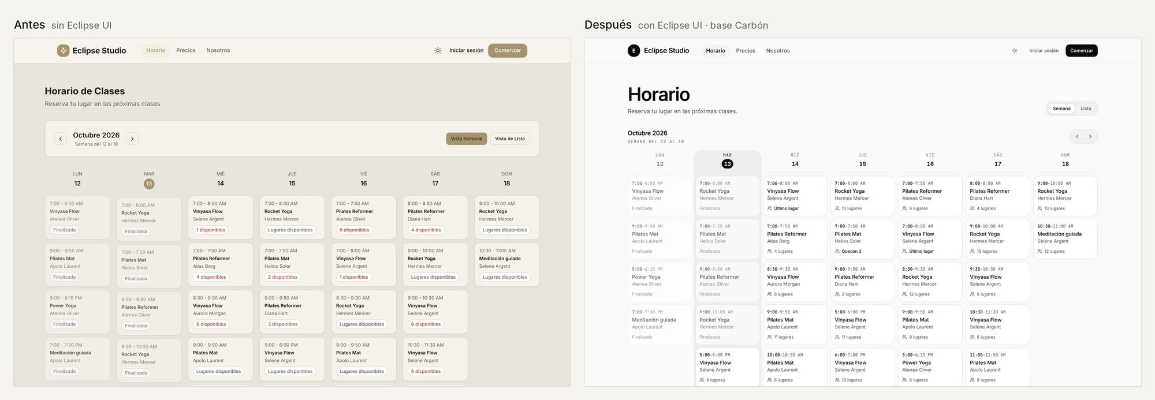Go to previous week in Antes calendar

[61, 139]
